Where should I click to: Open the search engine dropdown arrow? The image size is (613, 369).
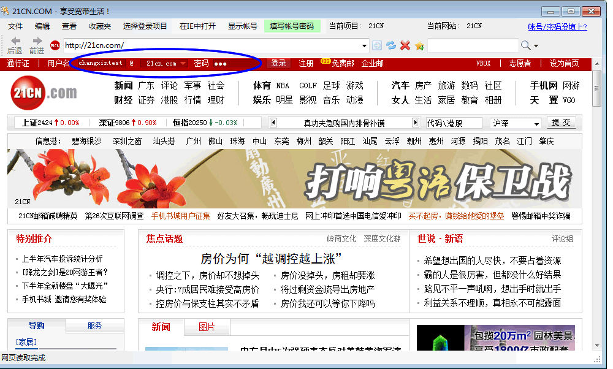(536, 46)
